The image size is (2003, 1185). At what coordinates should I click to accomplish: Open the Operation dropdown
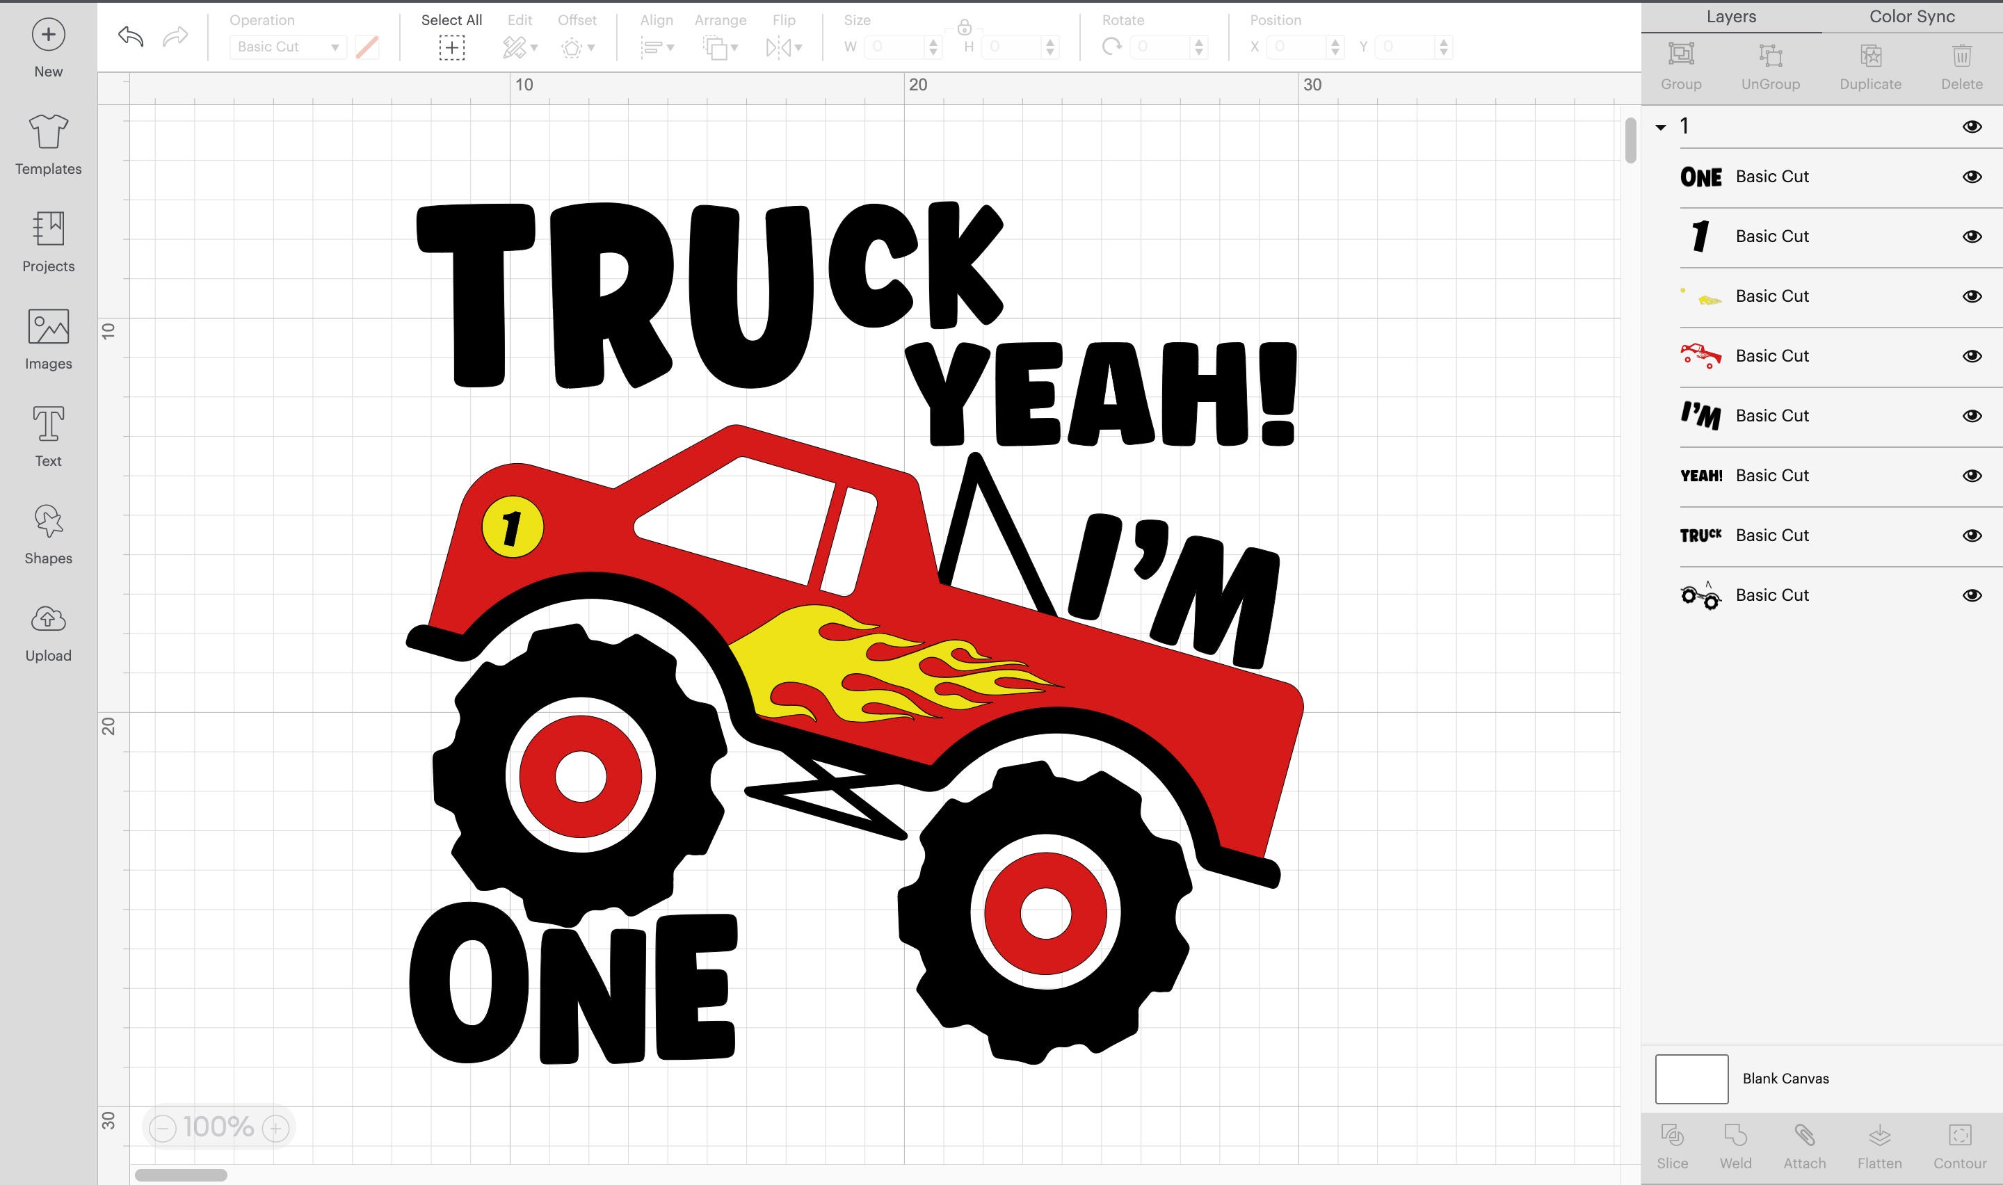[286, 47]
